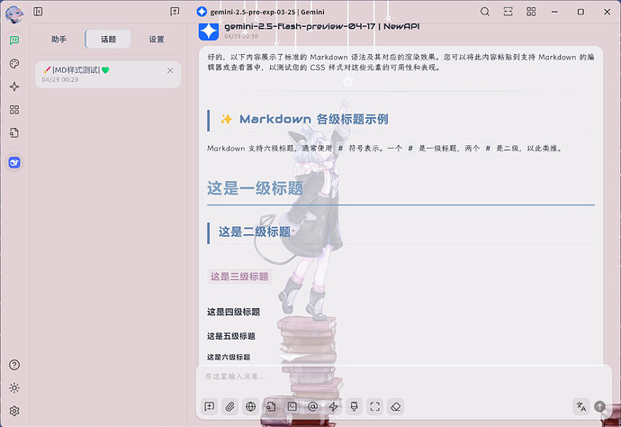Collapse the assistants side panel
This screenshot has width=621, height=427.
(x=38, y=12)
